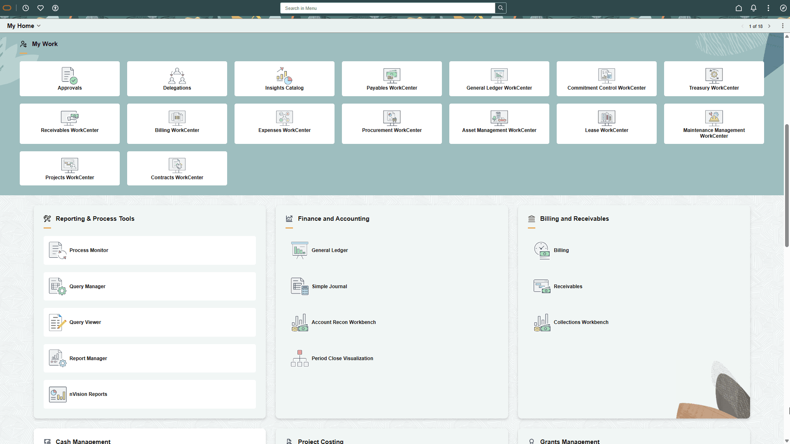Open the Collections Workbench link
Viewport: 790px width, 444px height.
pos(581,322)
